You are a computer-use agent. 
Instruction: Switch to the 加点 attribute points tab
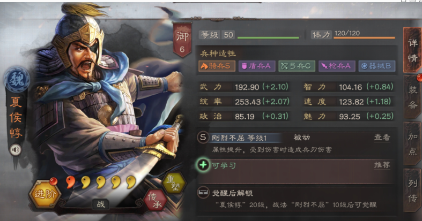point(412,143)
